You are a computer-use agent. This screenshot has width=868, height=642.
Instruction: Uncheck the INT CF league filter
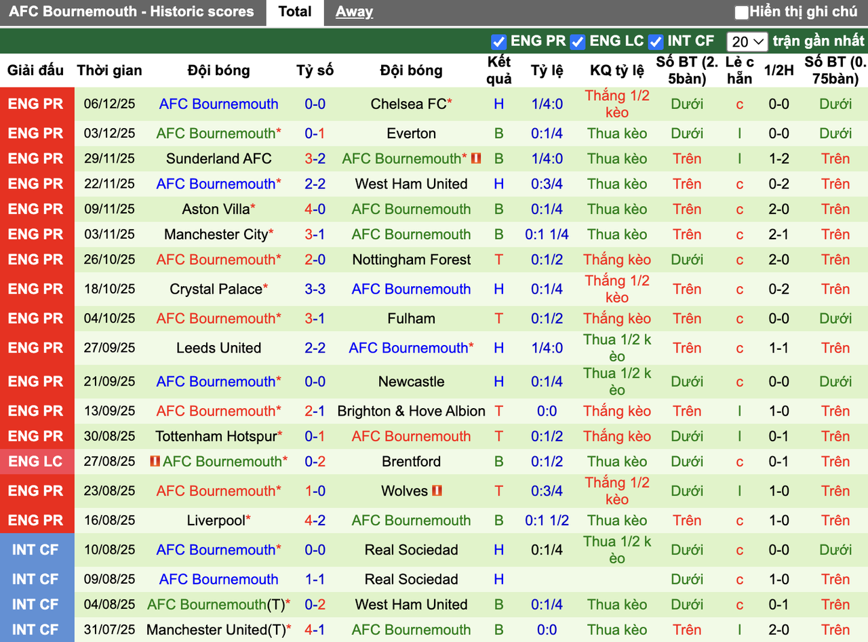pos(655,42)
